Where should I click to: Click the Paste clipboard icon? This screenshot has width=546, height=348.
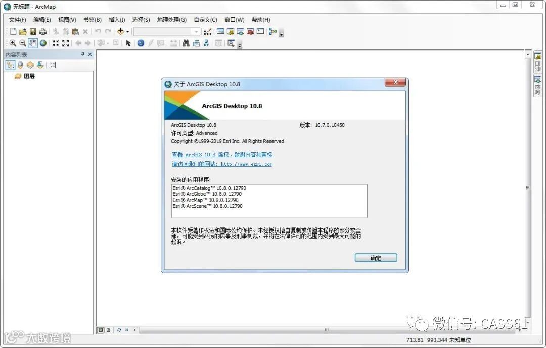(75, 32)
